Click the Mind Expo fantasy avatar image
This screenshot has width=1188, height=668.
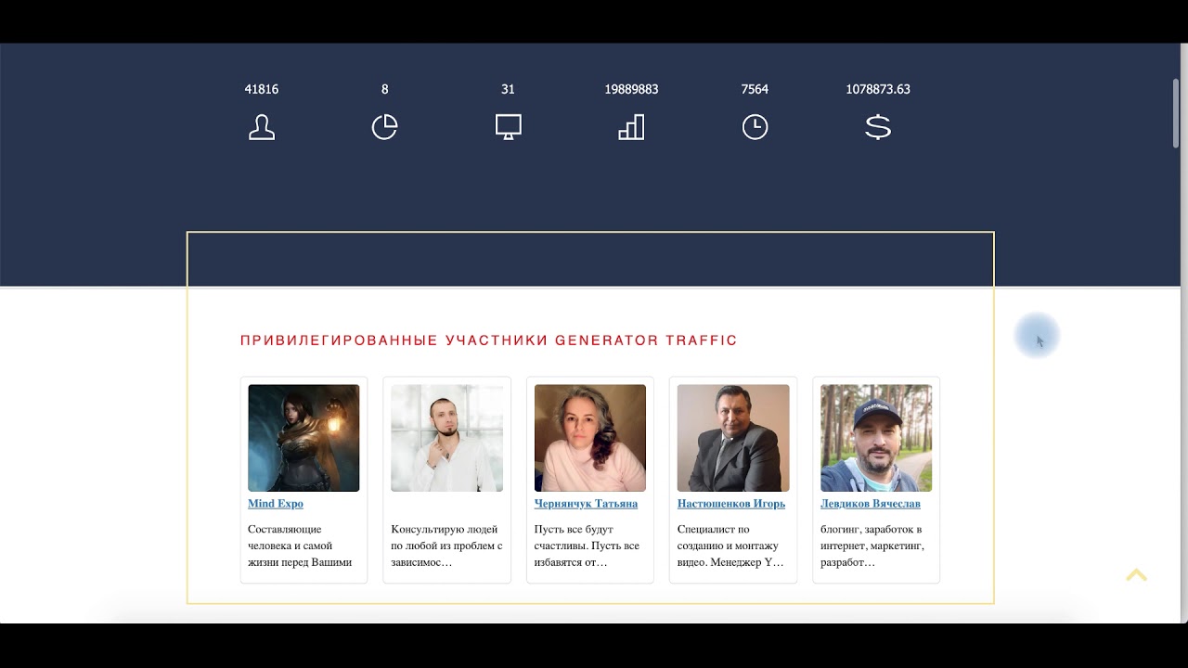click(x=303, y=438)
